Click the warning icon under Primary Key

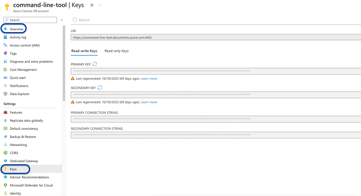tap(73, 79)
